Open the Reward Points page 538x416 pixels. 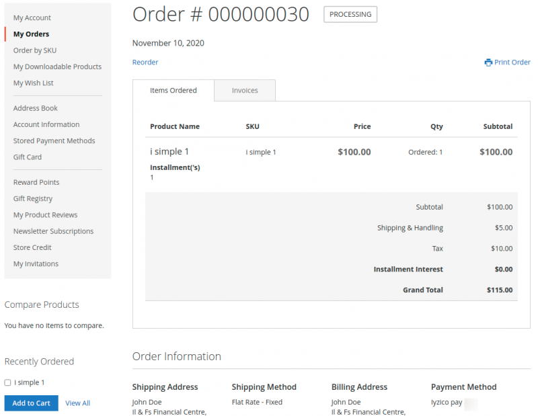coord(36,181)
